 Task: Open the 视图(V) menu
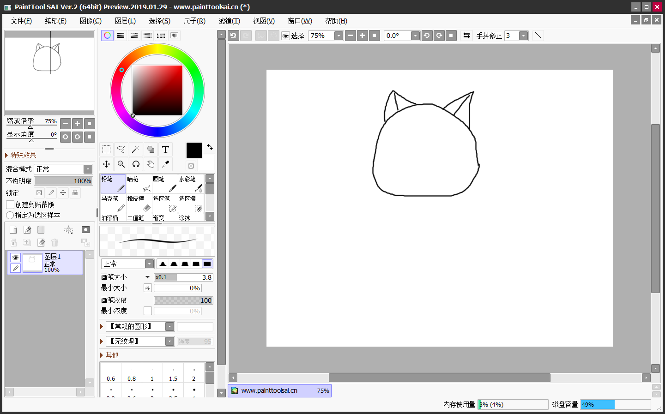(264, 21)
